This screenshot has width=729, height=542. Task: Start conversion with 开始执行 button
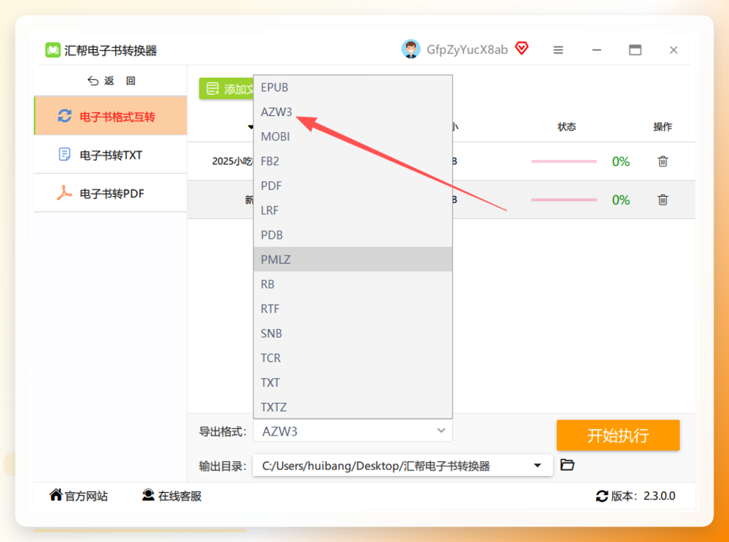coord(618,436)
